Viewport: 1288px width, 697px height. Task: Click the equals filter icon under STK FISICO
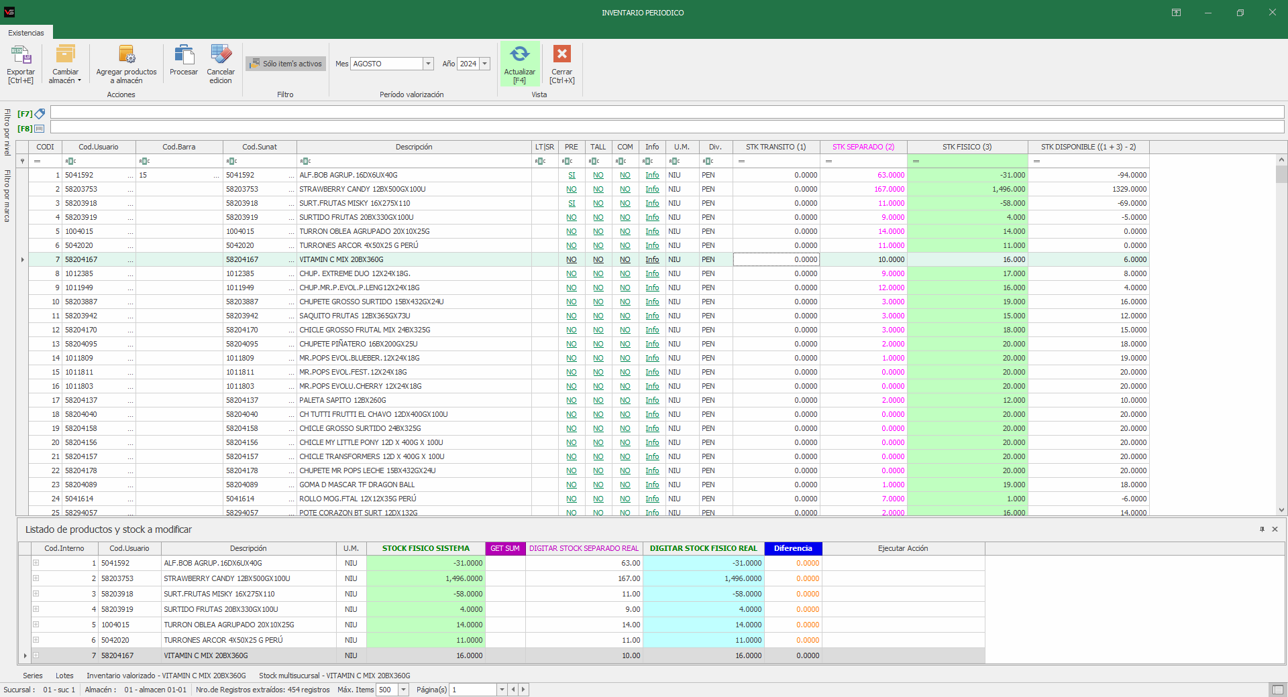tap(916, 161)
